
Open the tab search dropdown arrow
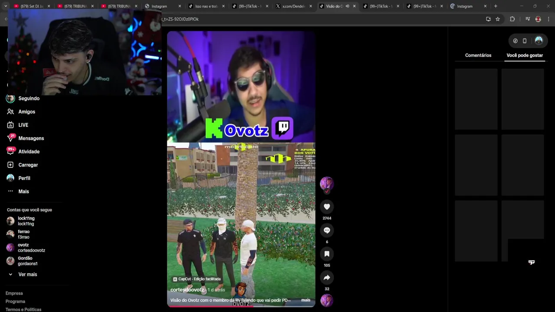(x=5, y=6)
